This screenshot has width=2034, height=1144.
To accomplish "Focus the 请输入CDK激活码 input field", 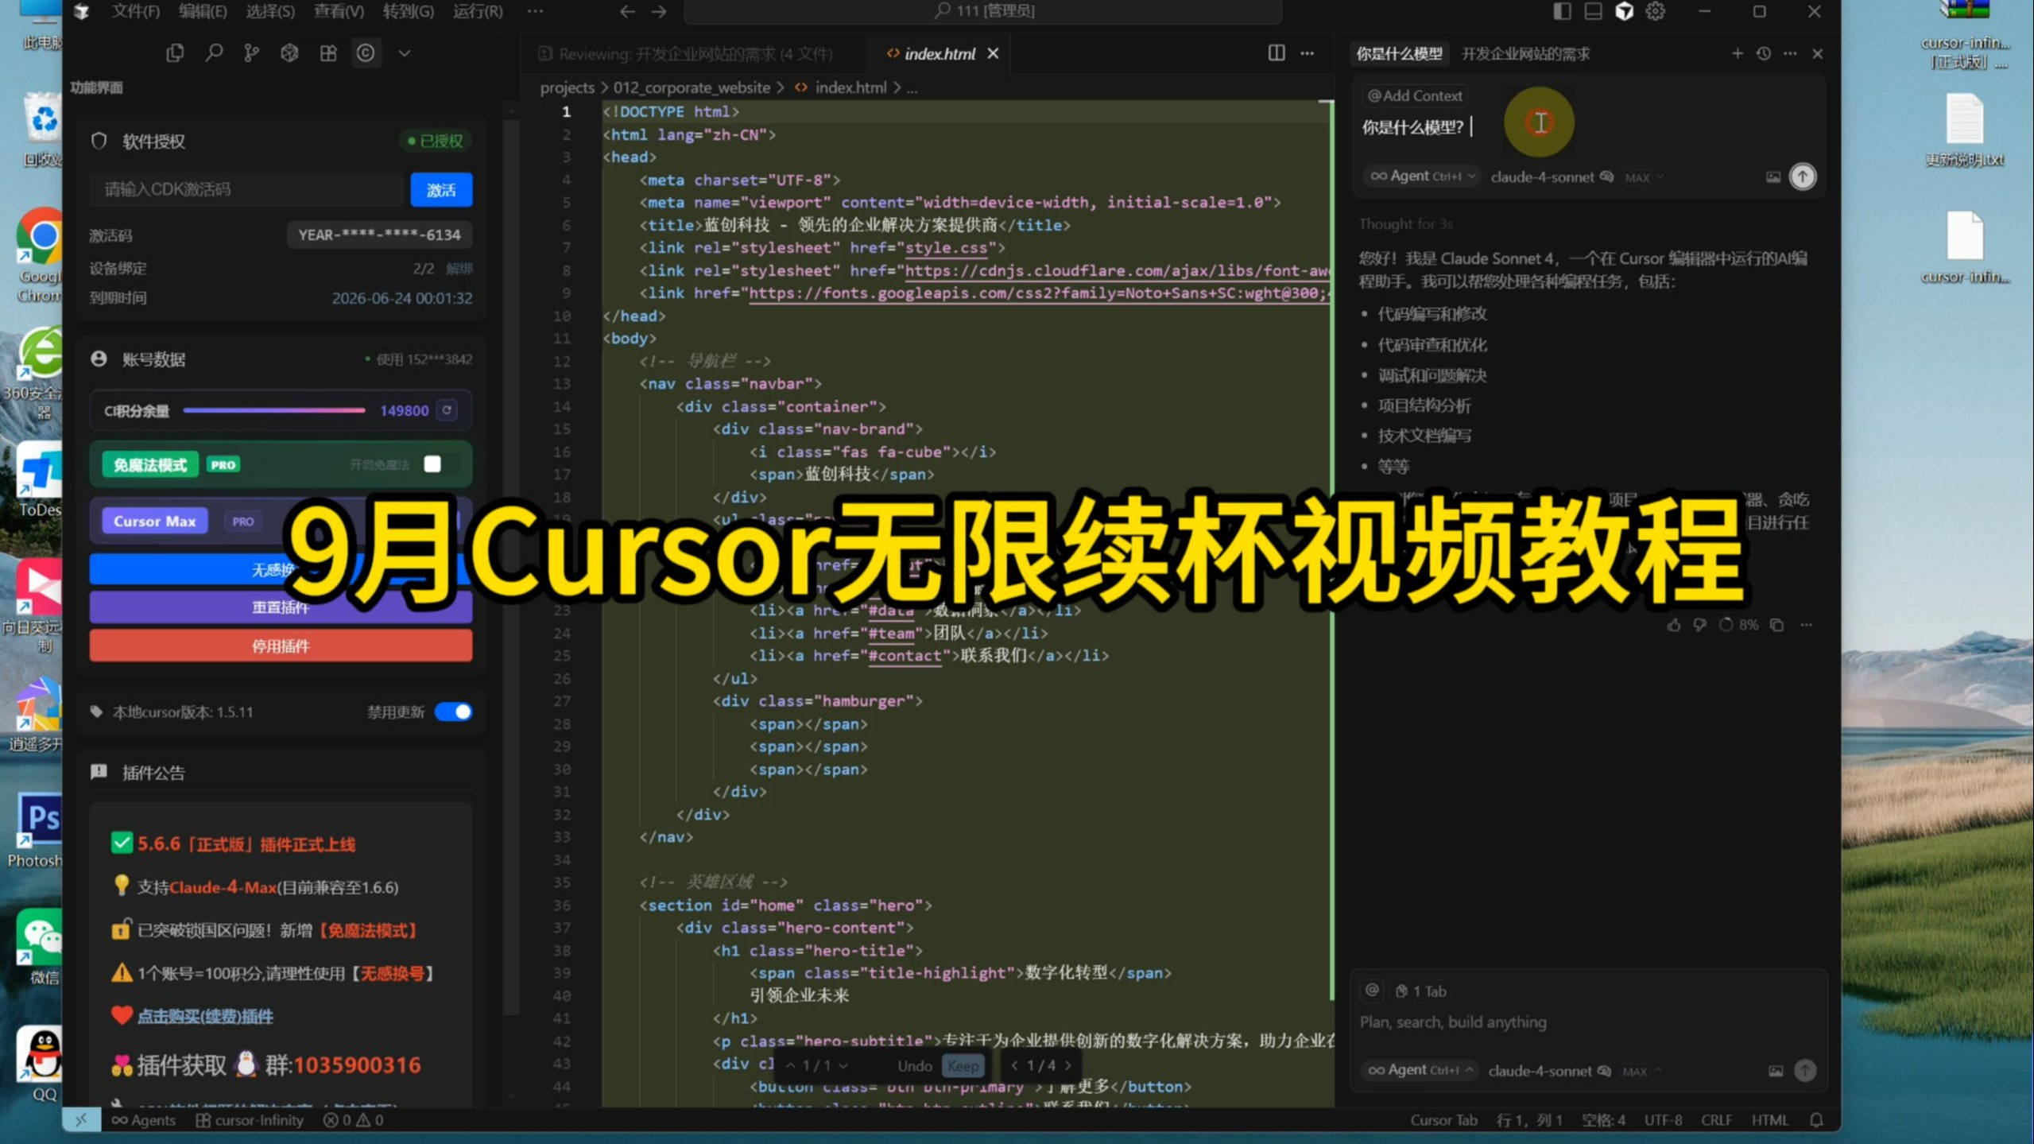I will [x=246, y=189].
